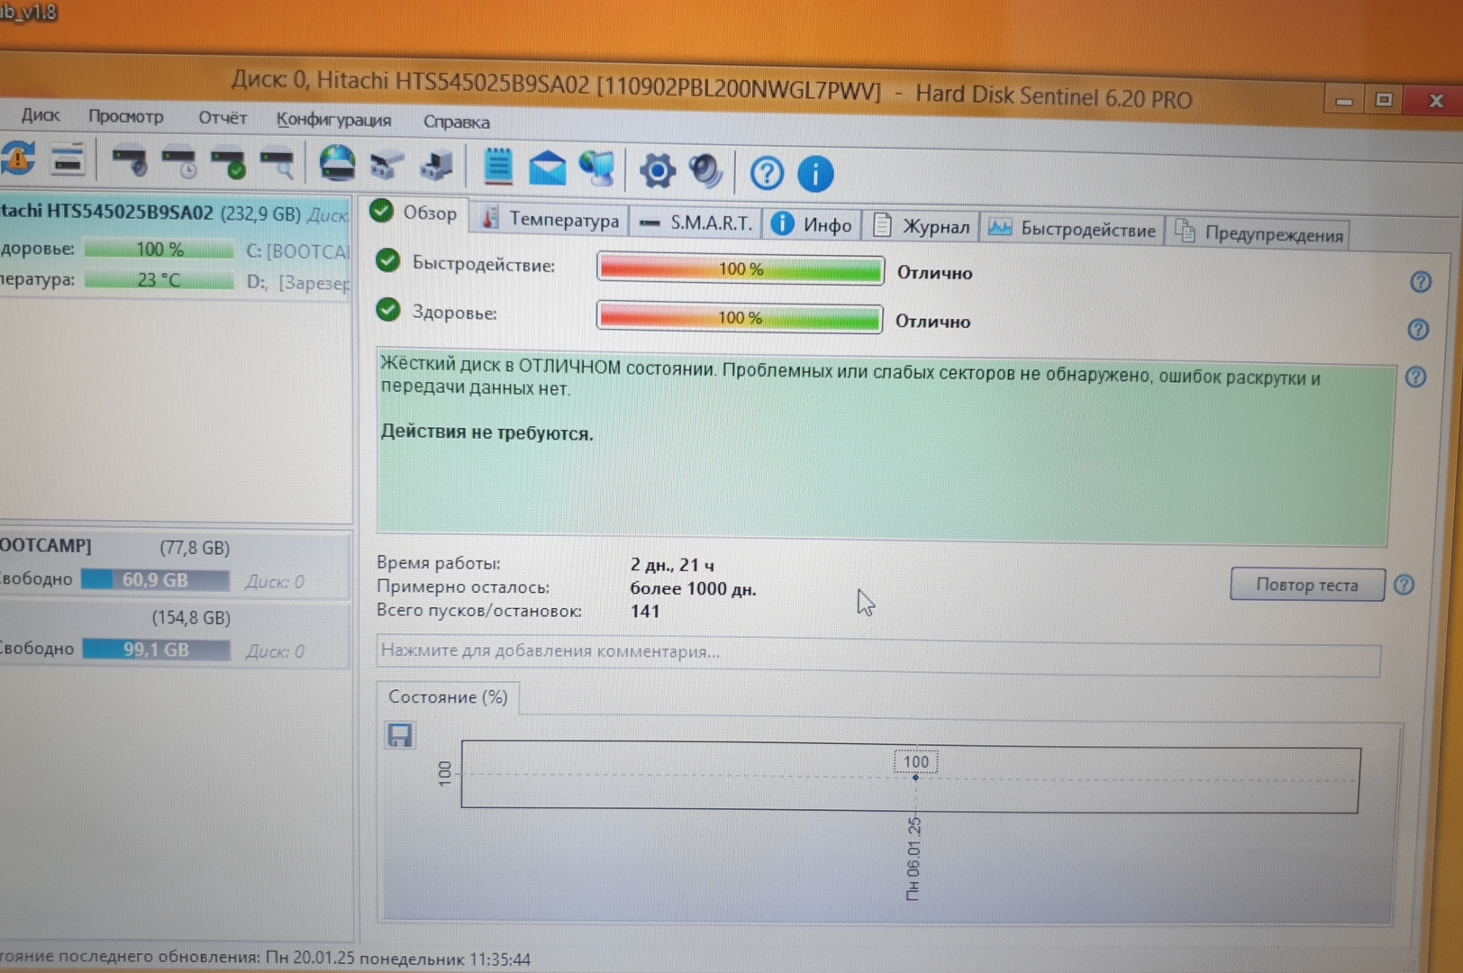Click the value более 1000 дн.
Screen dimensions: 1463x973
point(693,589)
